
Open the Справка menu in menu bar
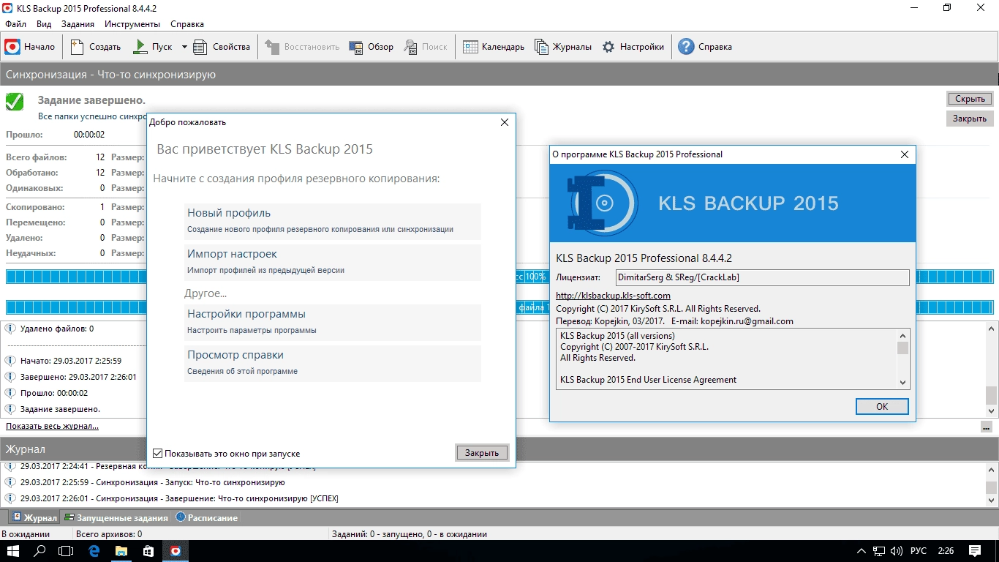(x=186, y=24)
